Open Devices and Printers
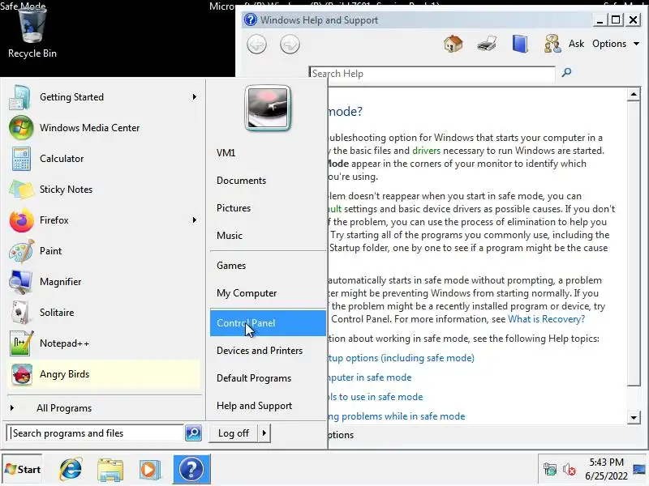The width and height of the screenshot is (649, 486). tap(268, 351)
